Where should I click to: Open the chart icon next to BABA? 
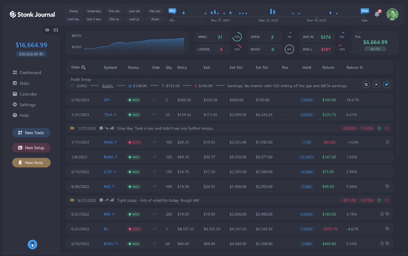click(x=116, y=157)
